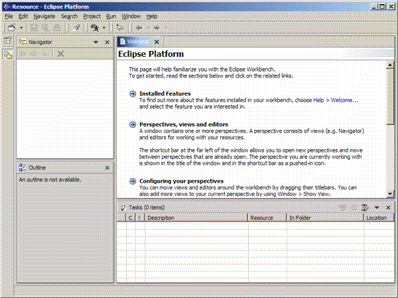Select the Resource perspective shortcut icon
This screenshot has height=298, width=398.
point(7,54)
